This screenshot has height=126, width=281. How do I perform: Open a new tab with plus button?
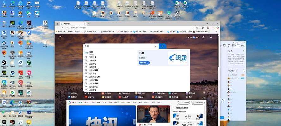point(89,24)
